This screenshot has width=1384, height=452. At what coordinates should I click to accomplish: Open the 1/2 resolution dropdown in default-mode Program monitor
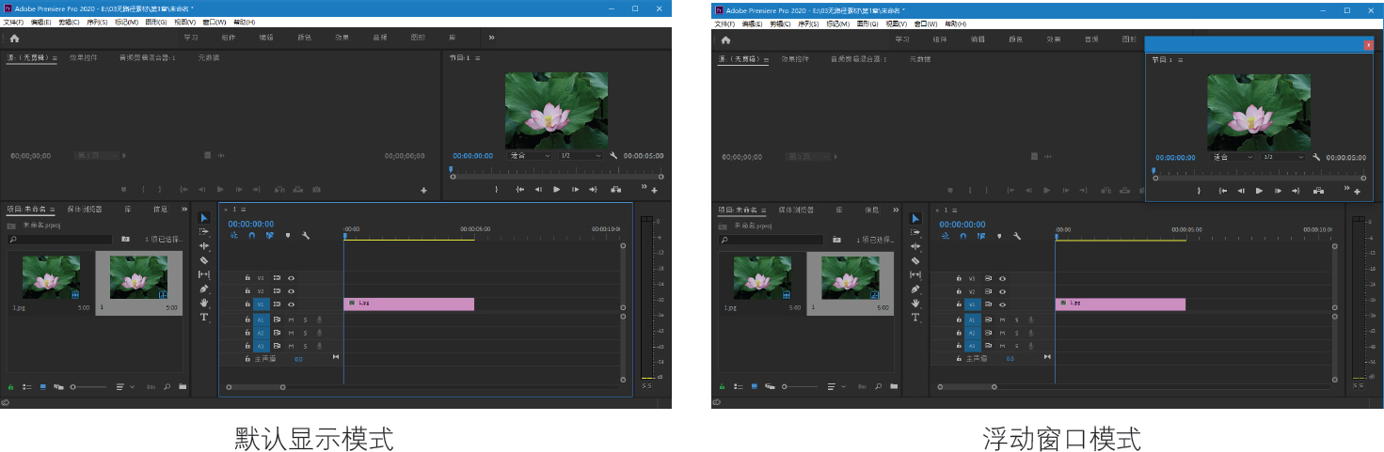580,156
